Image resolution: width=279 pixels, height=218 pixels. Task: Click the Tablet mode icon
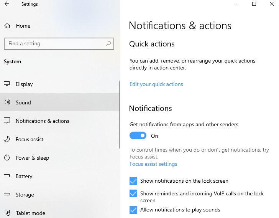pyautogui.click(x=7, y=213)
